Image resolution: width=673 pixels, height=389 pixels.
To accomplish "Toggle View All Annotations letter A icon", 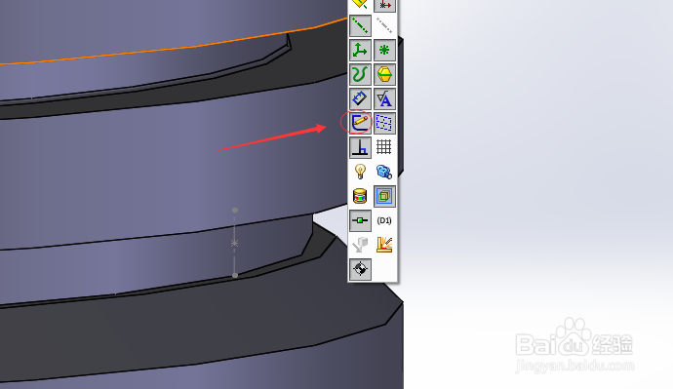I will pos(384,98).
